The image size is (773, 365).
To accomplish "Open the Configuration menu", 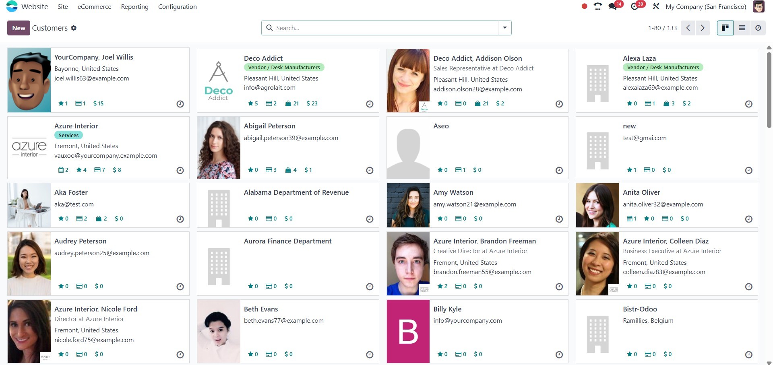I will point(178,6).
